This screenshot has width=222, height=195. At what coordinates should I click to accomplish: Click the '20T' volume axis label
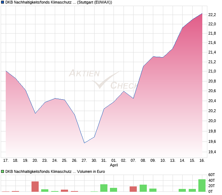[x=211, y=186]
